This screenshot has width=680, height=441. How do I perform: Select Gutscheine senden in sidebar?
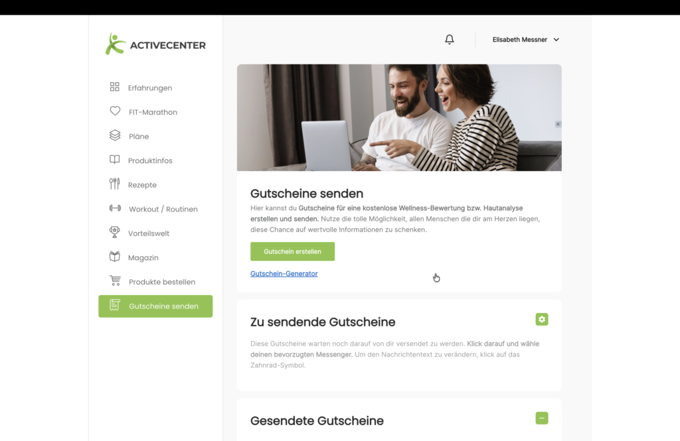tap(155, 306)
